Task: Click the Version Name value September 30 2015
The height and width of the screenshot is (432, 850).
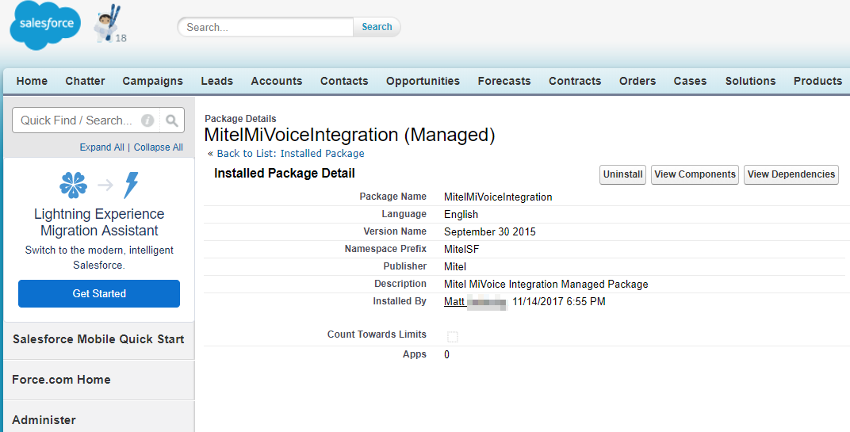Action: coord(489,232)
